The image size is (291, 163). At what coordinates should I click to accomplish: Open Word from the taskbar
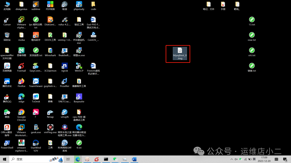click(x=134, y=159)
